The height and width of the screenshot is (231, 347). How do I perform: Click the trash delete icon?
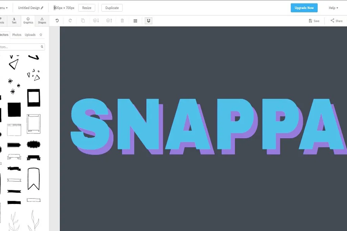point(122,21)
